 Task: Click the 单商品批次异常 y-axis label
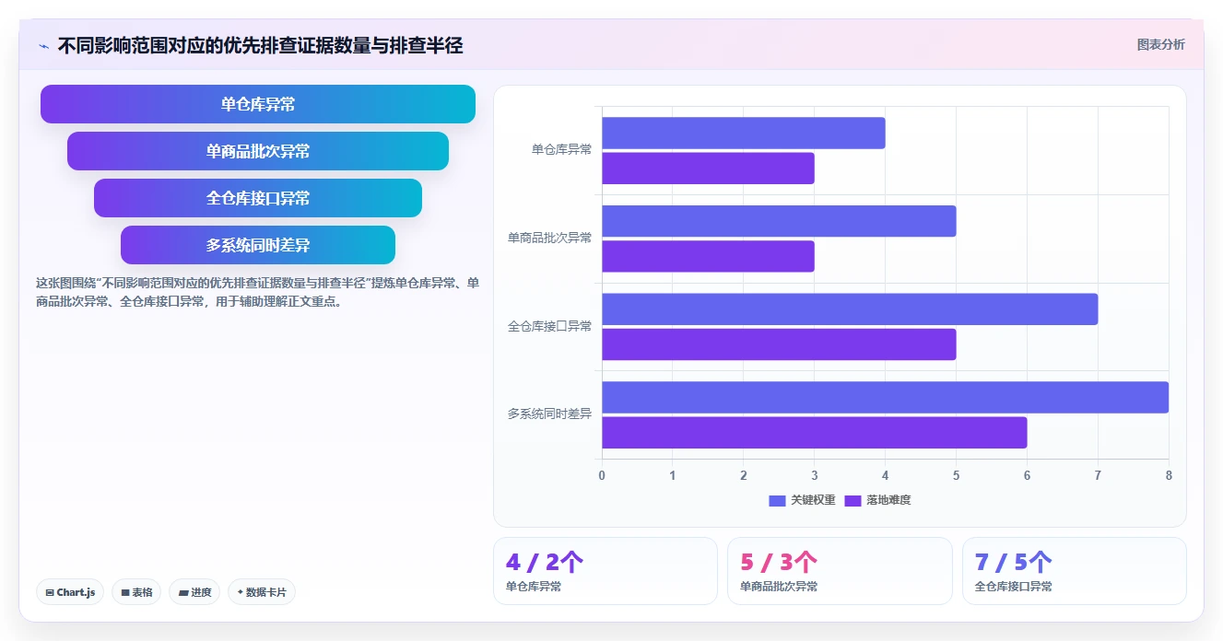(549, 238)
